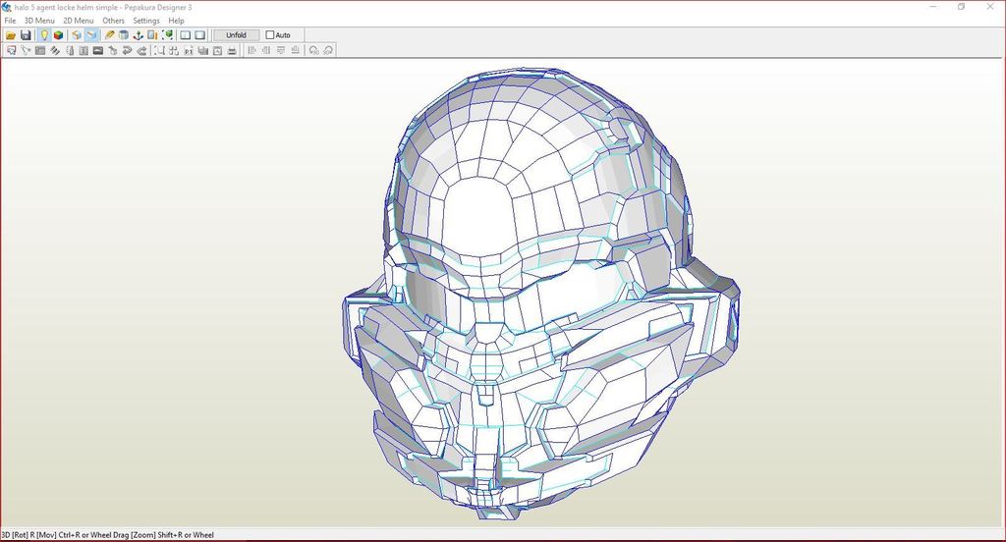
Task: Click the highlighted blue box display icon
Action: point(91,35)
